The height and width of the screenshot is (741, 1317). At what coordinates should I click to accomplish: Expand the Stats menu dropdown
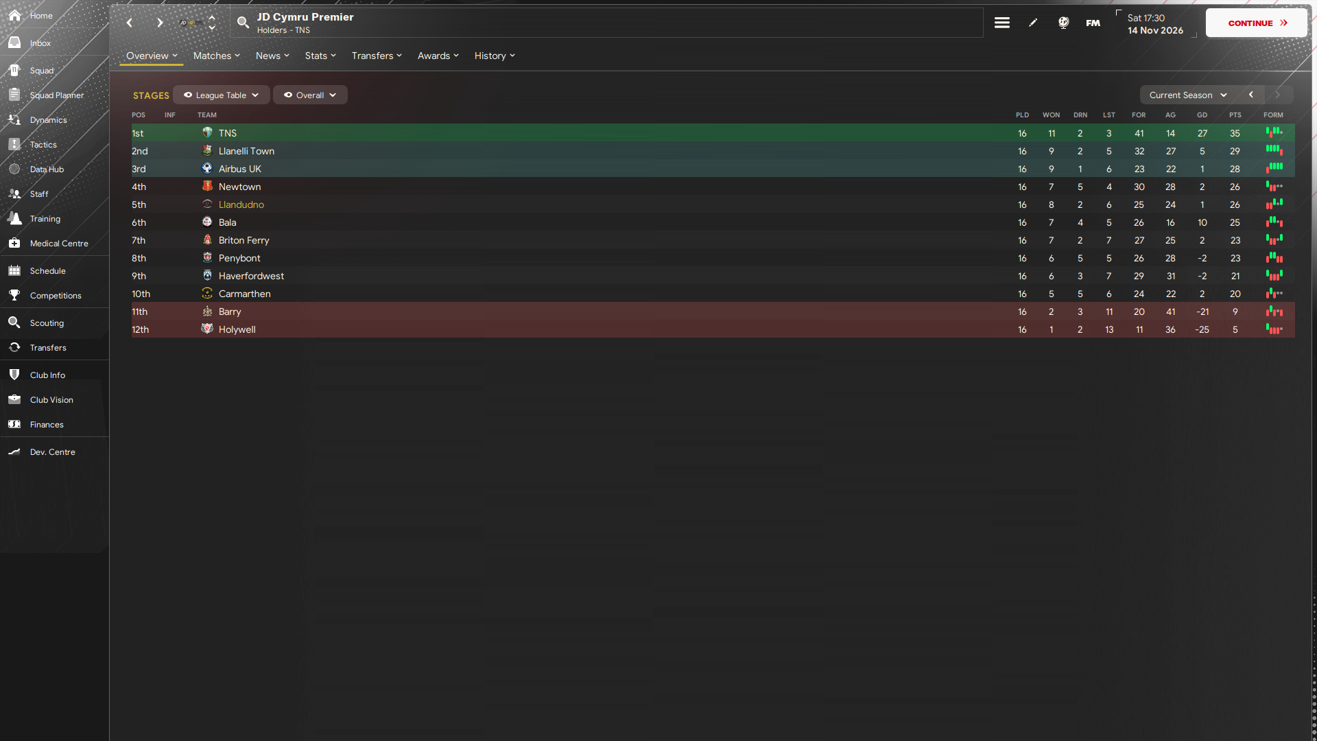(320, 56)
